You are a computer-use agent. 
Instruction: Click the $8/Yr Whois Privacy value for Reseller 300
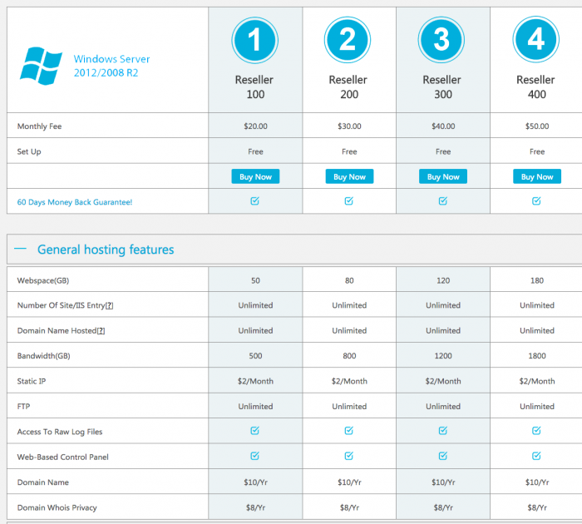click(443, 507)
